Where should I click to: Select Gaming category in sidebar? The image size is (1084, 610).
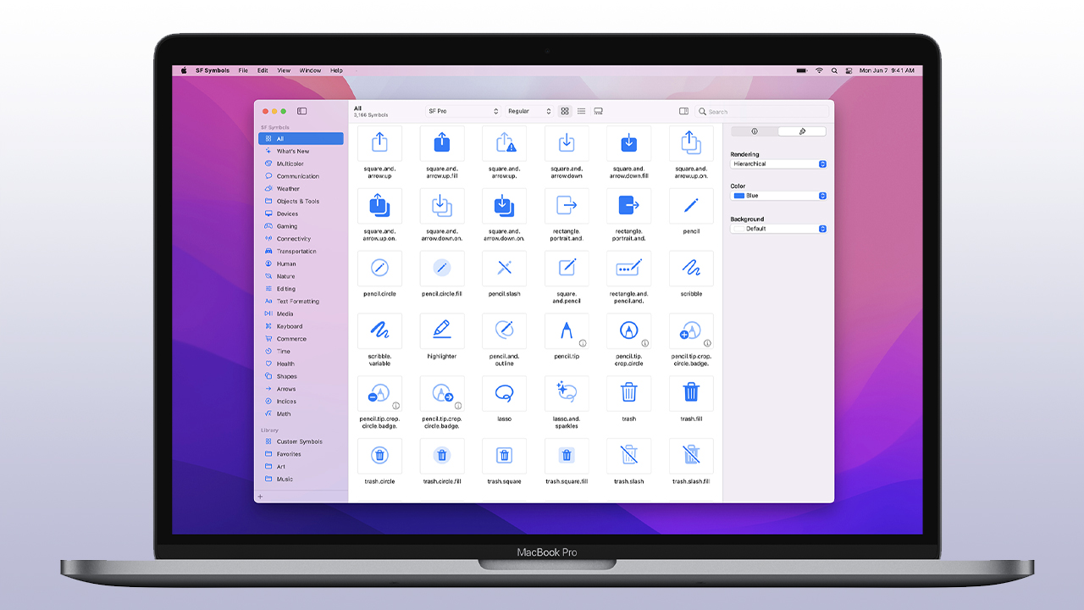[x=301, y=226]
